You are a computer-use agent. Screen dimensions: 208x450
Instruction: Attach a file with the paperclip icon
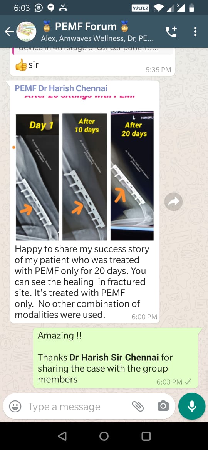(x=138, y=406)
